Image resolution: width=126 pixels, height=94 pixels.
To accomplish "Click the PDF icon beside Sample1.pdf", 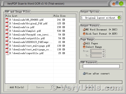I will (7, 31).
